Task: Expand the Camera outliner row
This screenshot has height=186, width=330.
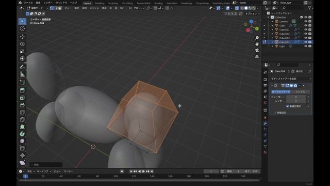Action: (272, 21)
